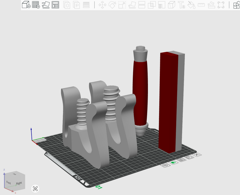Viewport: 240px width, 195px height.
Task: Select the Lay on face tool
Action: [x=132, y=5]
